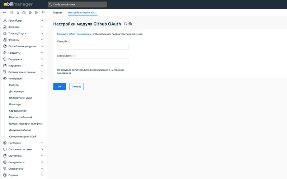Expand the Провайдер menu chevron
The image size is (287, 179).
click(42, 20)
